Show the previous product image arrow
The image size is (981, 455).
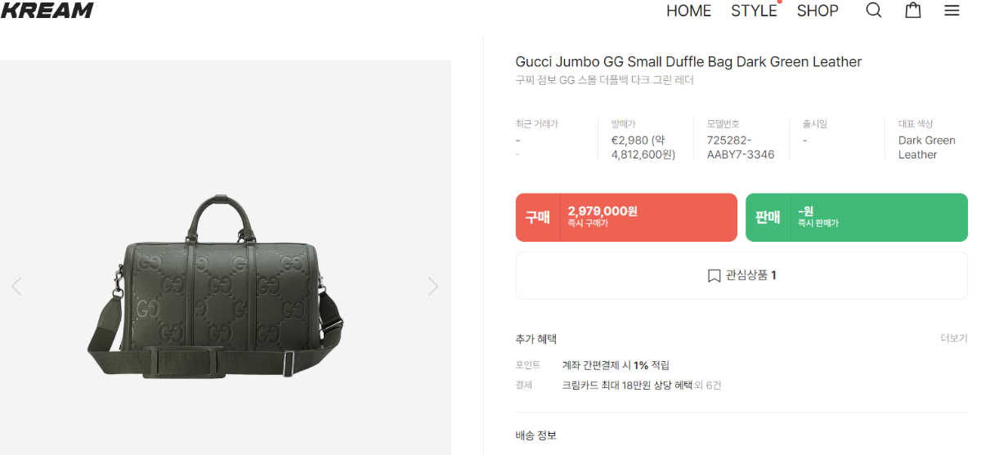(x=16, y=286)
